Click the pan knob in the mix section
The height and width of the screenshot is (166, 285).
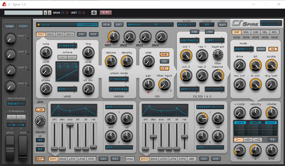[148, 84]
